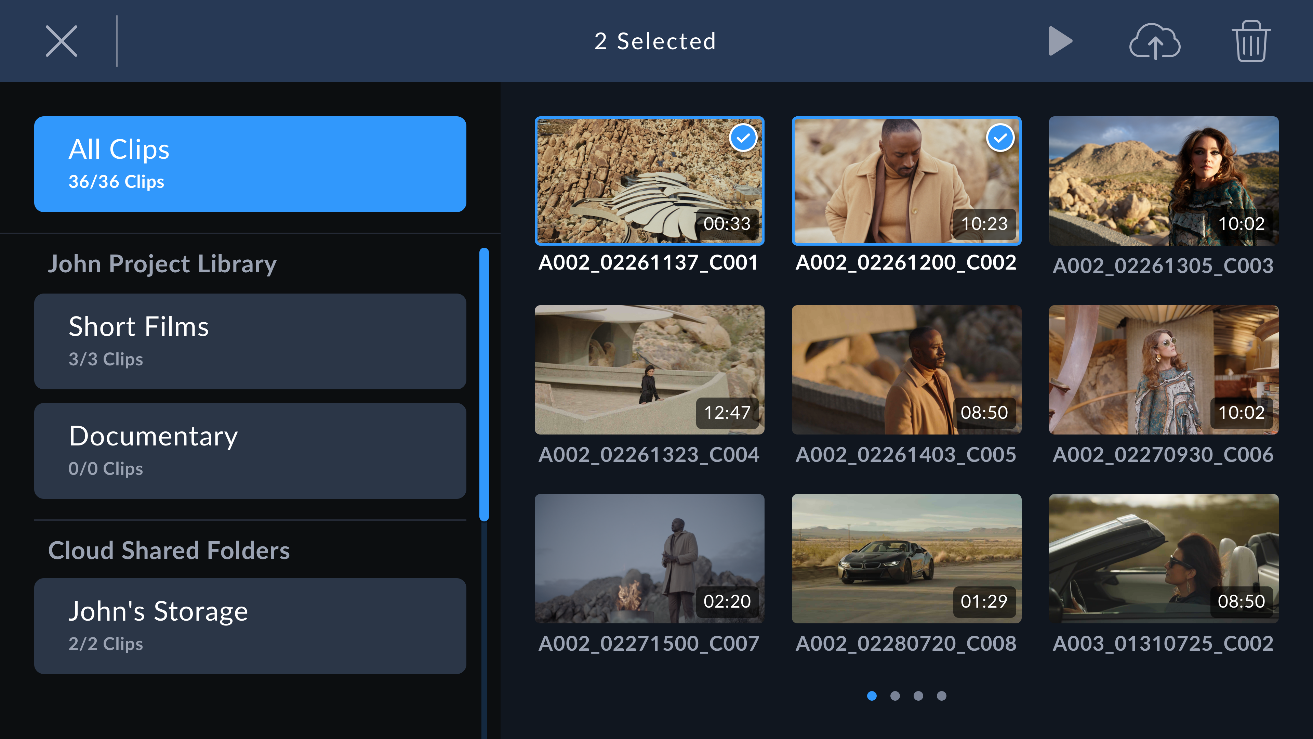Click the Cloud Shared Folders header

(169, 550)
